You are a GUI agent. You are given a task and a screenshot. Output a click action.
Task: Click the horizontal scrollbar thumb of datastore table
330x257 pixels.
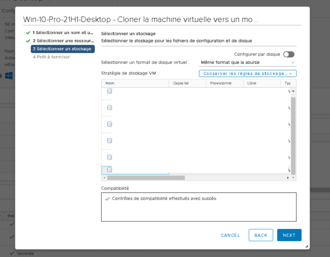coord(145,178)
